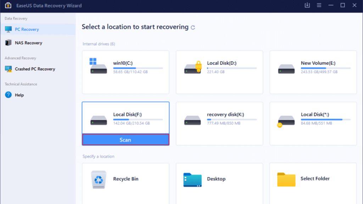Select PC Recovery in the sidebar
Viewport: 363px width, 204px height.
(27, 29)
